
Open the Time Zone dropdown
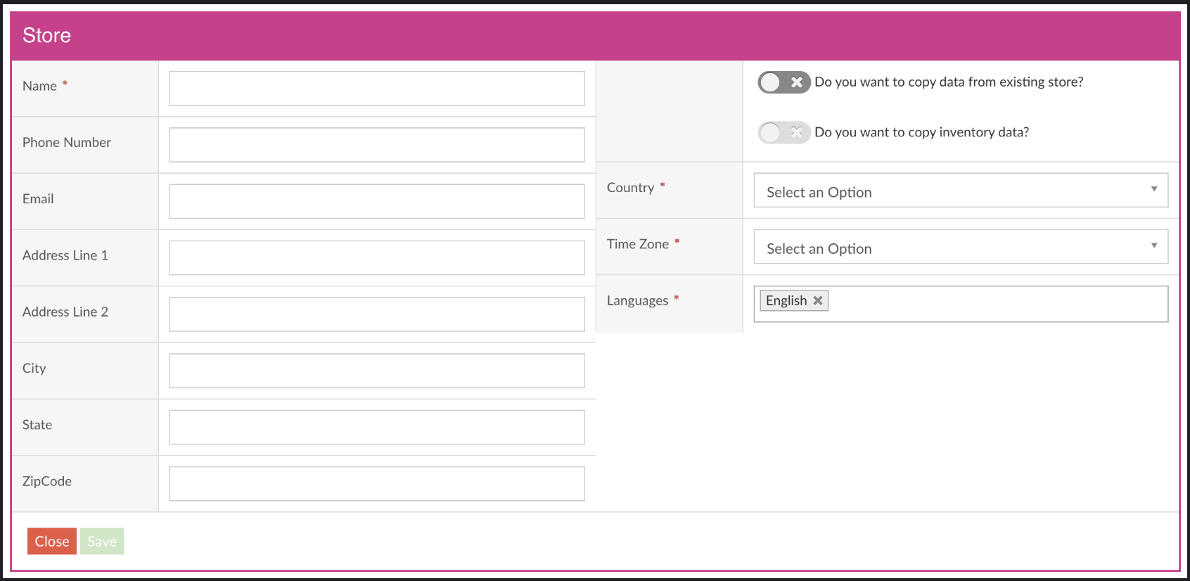[x=961, y=247]
